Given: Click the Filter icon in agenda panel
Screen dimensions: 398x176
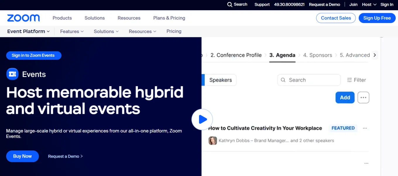Looking at the screenshot, I should pyautogui.click(x=349, y=80).
